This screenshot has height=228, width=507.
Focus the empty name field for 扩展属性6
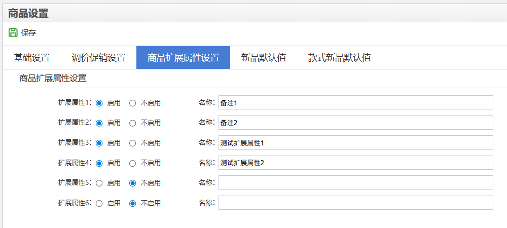click(x=355, y=203)
